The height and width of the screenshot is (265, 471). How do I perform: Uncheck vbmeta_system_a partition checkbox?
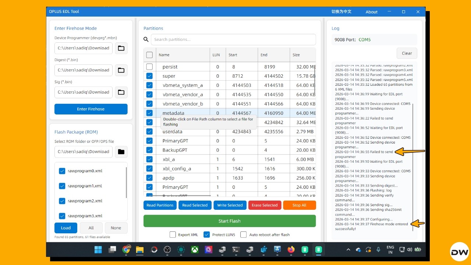pyautogui.click(x=149, y=85)
